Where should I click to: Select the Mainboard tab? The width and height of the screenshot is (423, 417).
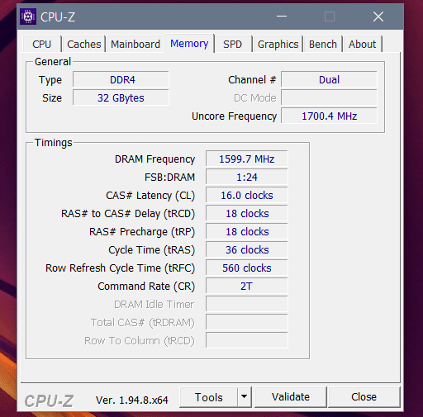[135, 44]
